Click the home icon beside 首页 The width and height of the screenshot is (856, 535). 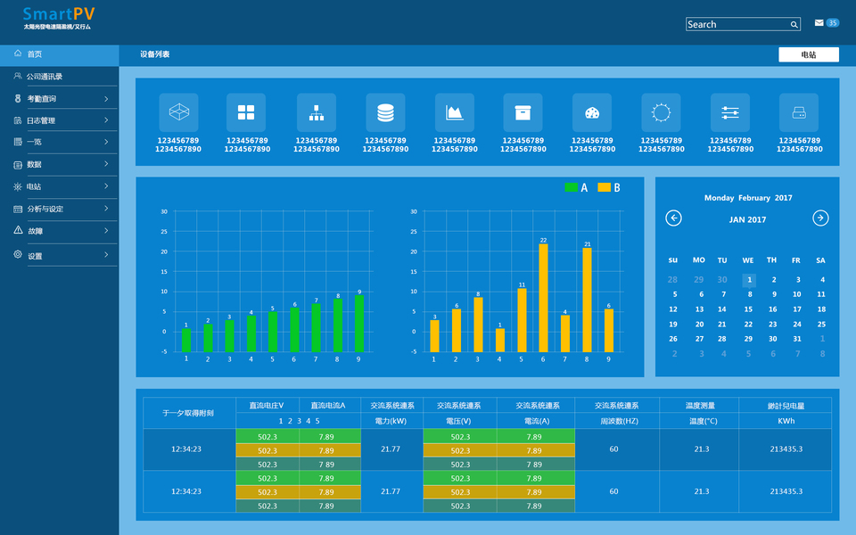click(x=18, y=53)
